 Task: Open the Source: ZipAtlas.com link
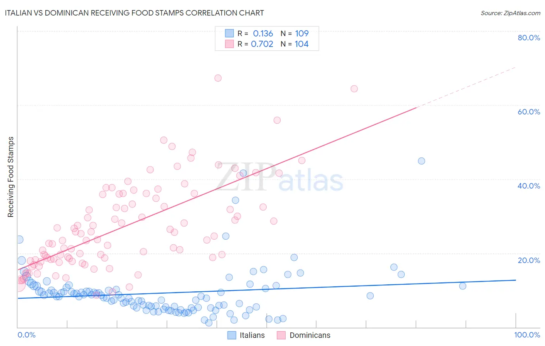click(x=511, y=13)
